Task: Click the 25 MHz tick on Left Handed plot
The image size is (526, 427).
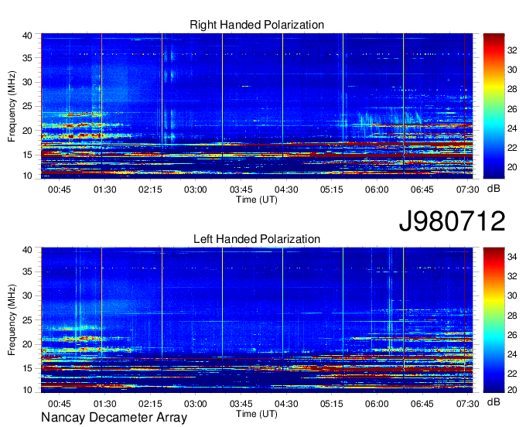Action: pos(27,320)
